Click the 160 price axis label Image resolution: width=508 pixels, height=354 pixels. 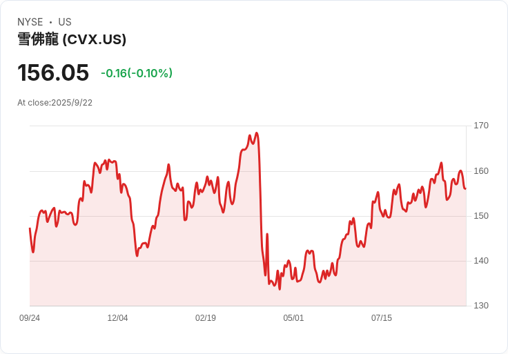pyautogui.click(x=481, y=171)
